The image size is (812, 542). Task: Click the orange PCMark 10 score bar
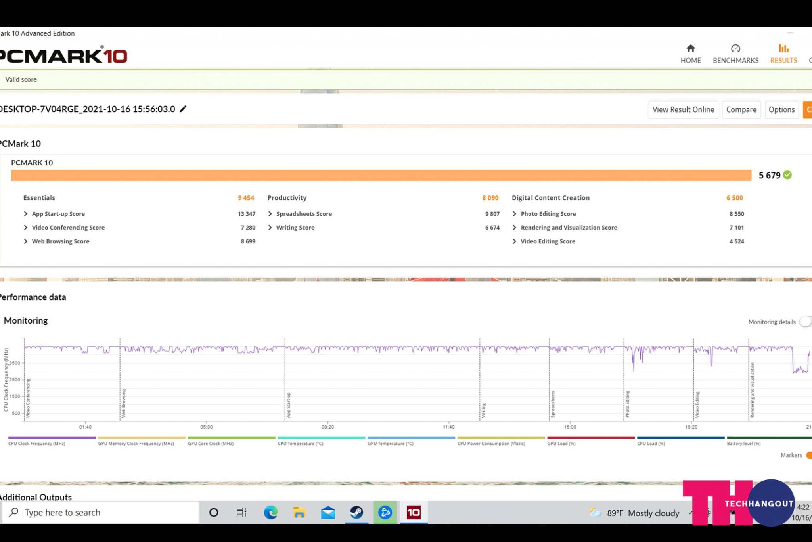pos(381,175)
